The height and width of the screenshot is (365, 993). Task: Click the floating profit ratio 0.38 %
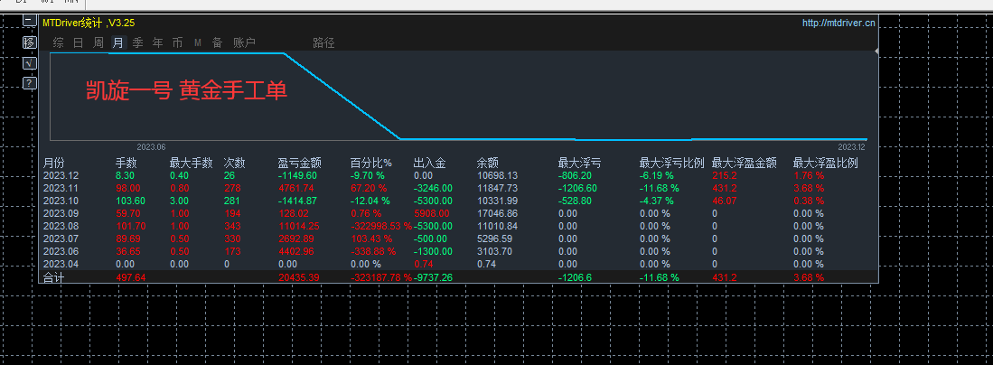pos(809,201)
